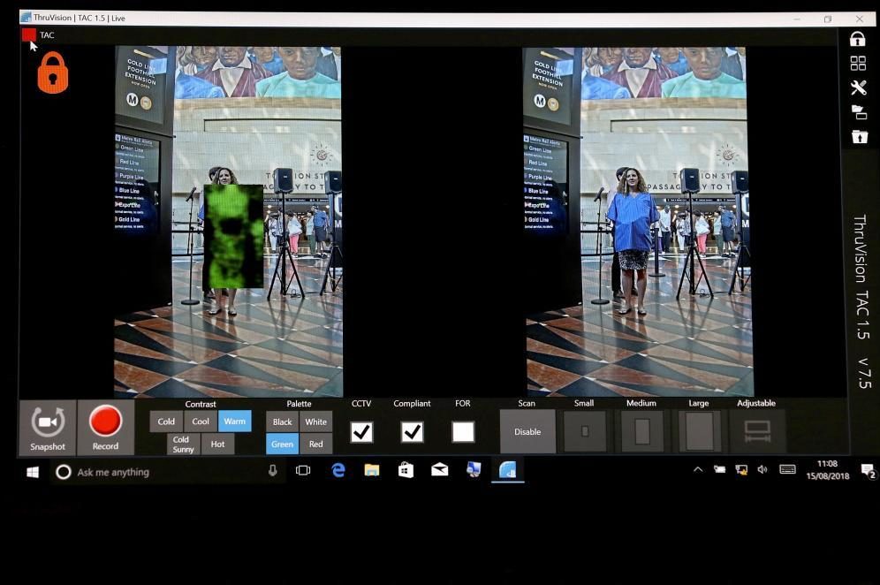The image size is (880, 585).
Task: Show hidden tray icons chevron
Action: pyautogui.click(x=698, y=469)
